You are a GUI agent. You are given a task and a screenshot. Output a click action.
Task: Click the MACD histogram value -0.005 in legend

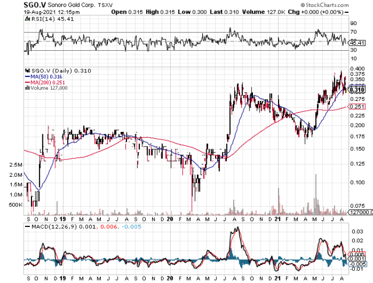tap(132, 227)
